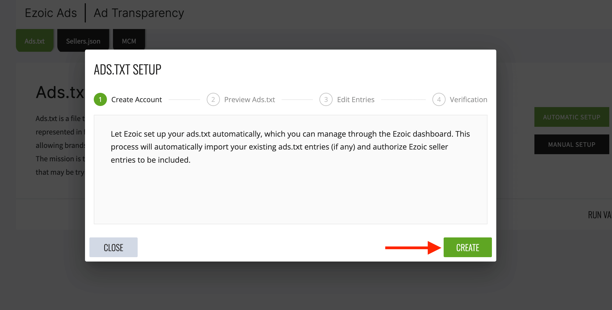The width and height of the screenshot is (612, 310).
Task: Click the CLOSE button in dialog
Action: [114, 247]
